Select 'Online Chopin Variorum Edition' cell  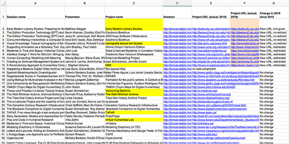(134, 47)
